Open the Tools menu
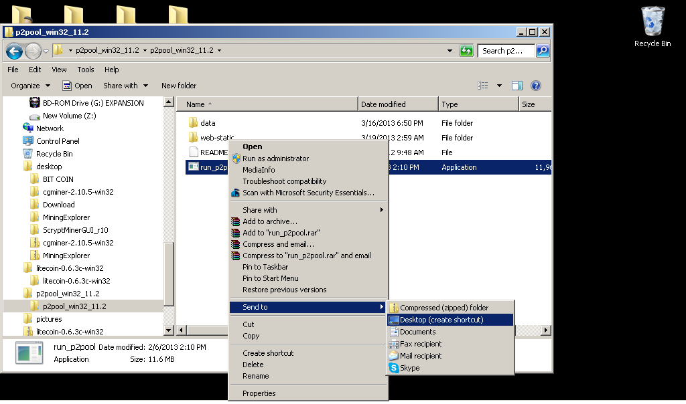 [x=86, y=70]
